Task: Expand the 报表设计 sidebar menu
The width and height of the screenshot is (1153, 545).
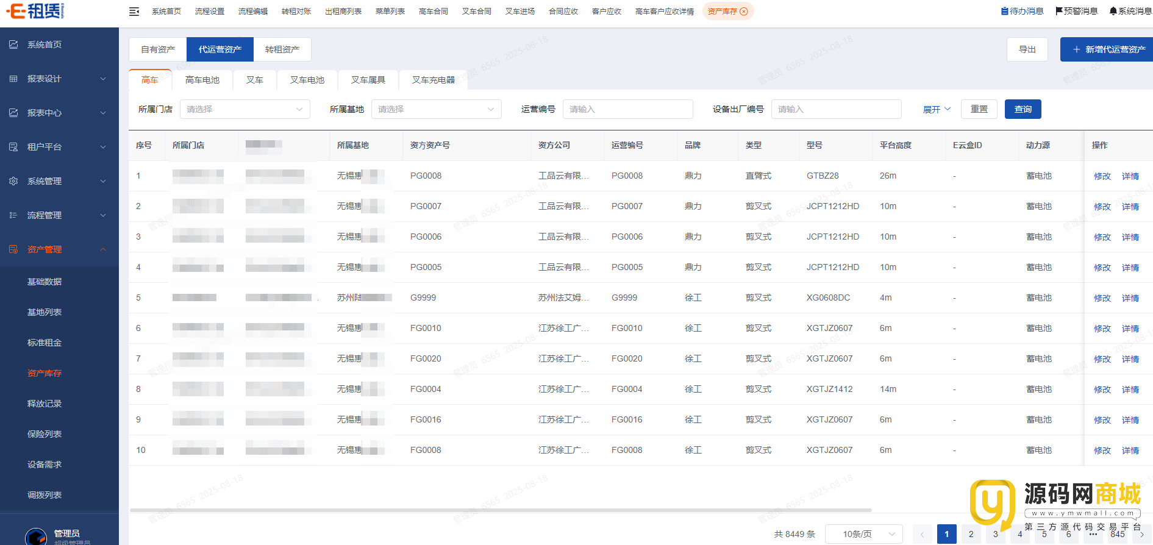Action: tap(103, 79)
